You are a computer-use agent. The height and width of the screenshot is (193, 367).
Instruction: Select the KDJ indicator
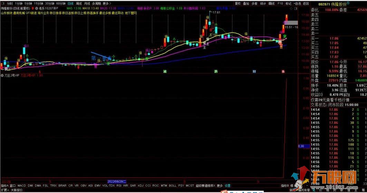(x=141, y=186)
